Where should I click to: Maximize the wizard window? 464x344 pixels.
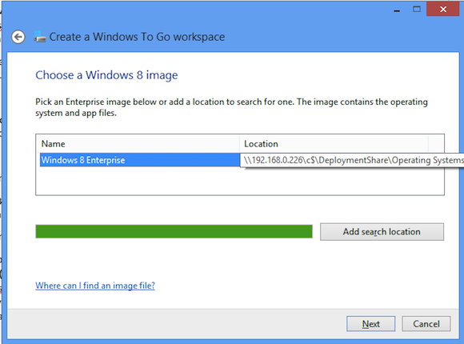(x=417, y=10)
